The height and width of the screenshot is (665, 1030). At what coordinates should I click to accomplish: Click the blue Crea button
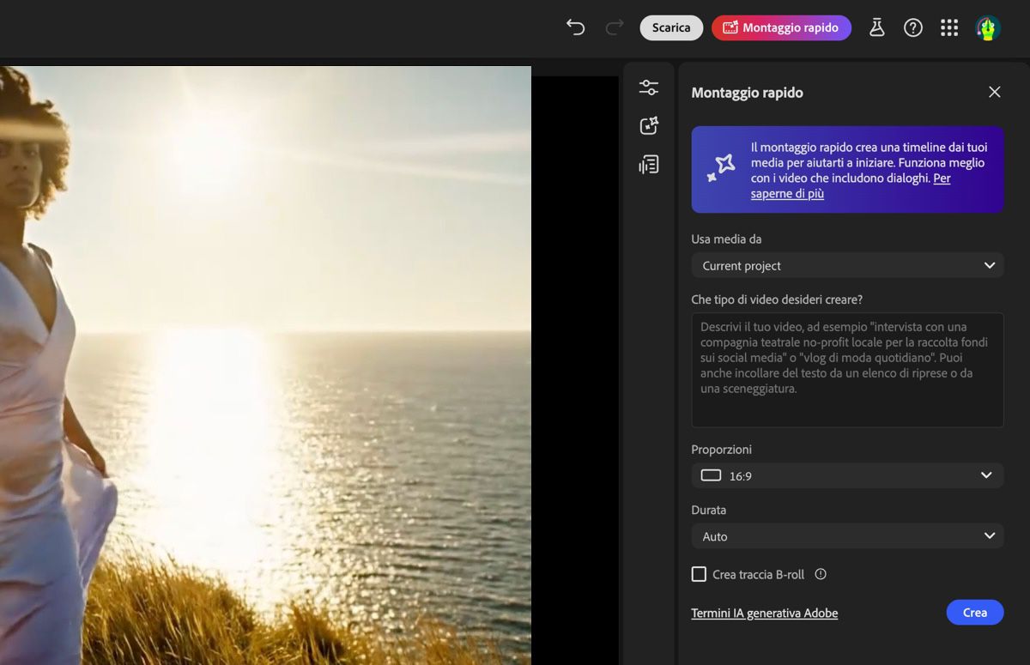(x=975, y=613)
